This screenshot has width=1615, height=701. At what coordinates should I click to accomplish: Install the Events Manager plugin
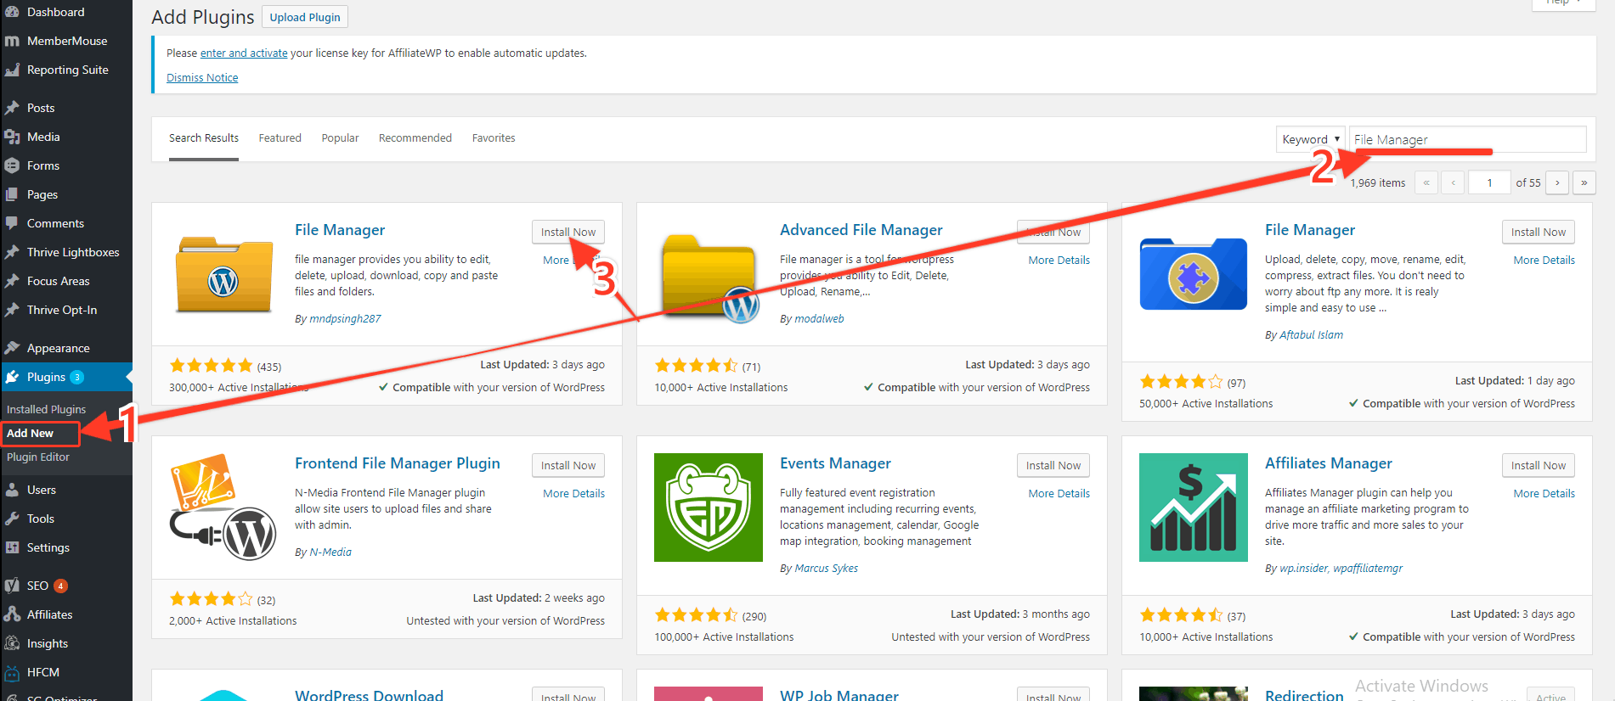(1053, 465)
